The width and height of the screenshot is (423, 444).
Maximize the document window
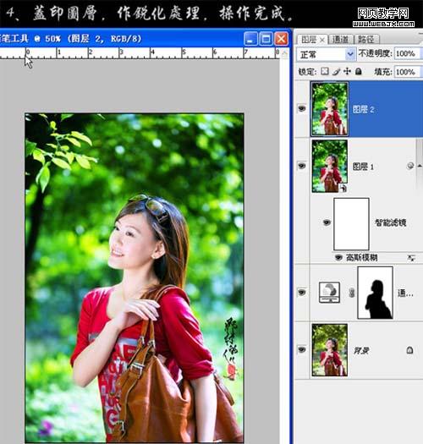click(266, 39)
